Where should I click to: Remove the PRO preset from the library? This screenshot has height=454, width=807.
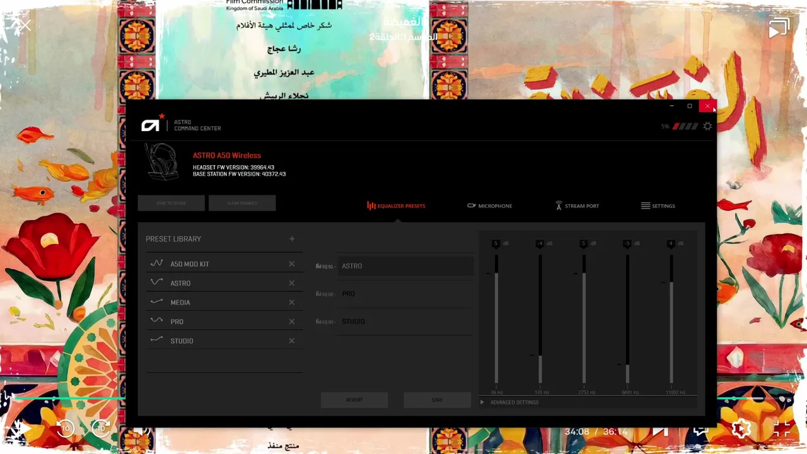click(x=292, y=322)
